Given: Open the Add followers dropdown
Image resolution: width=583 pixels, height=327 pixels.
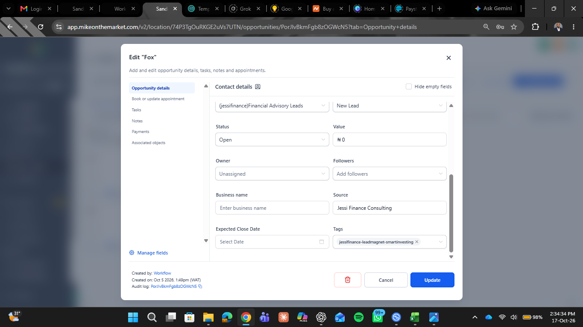Looking at the screenshot, I should click(x=390, y=174).
